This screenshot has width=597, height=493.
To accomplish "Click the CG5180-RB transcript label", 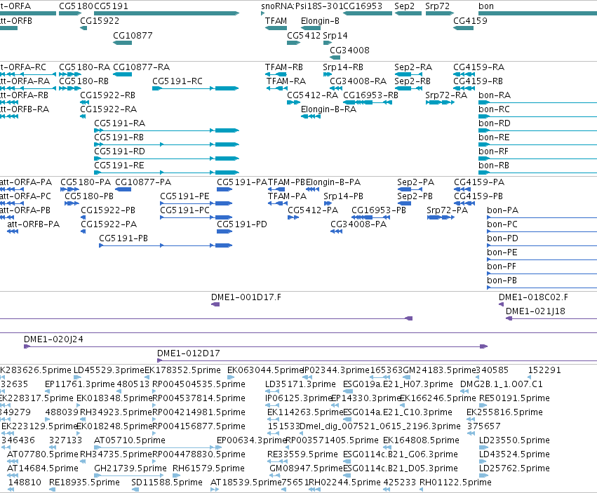I will click(83, 81).
